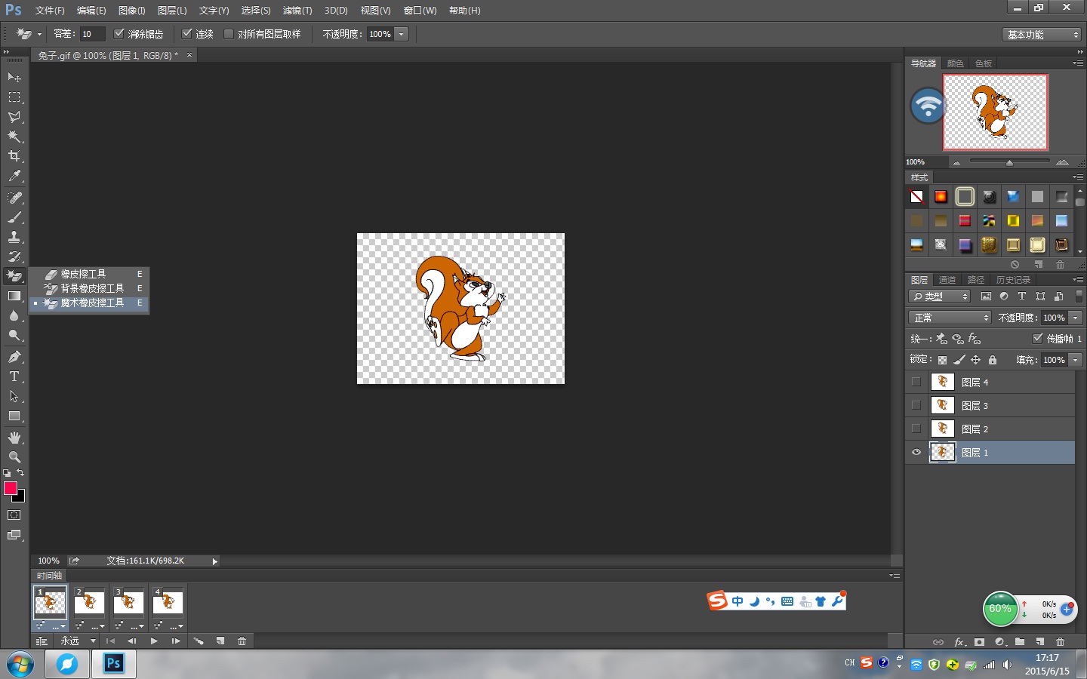
Task: Select the Hand tool
Action: [x=14, y=438]
